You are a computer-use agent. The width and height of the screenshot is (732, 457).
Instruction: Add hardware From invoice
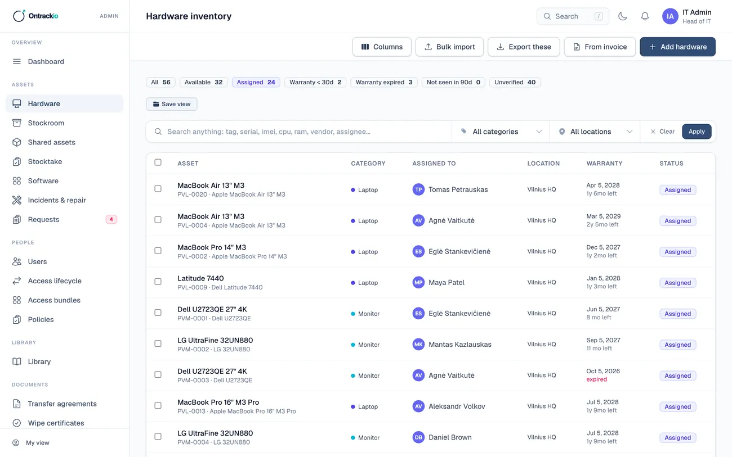coord(600,47)
